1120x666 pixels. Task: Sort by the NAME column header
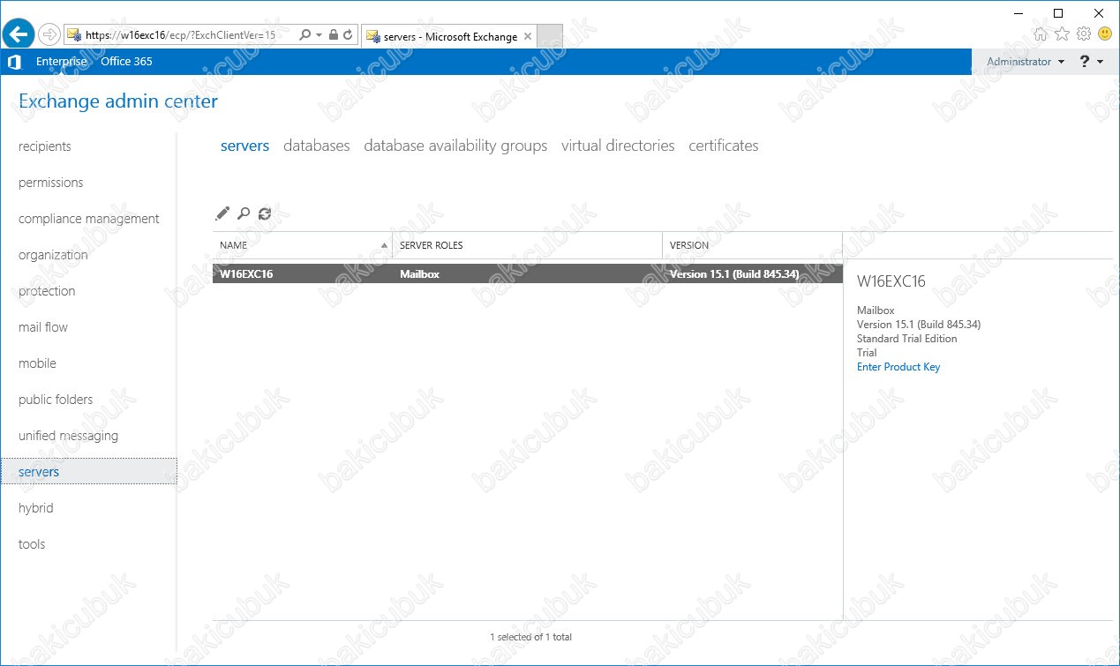tap(303, 245)
